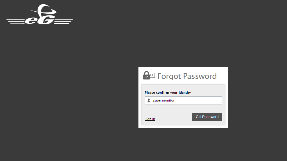Click the word Forgot in the heading
This screenshot has width=287, height=161.
point(169,76)
